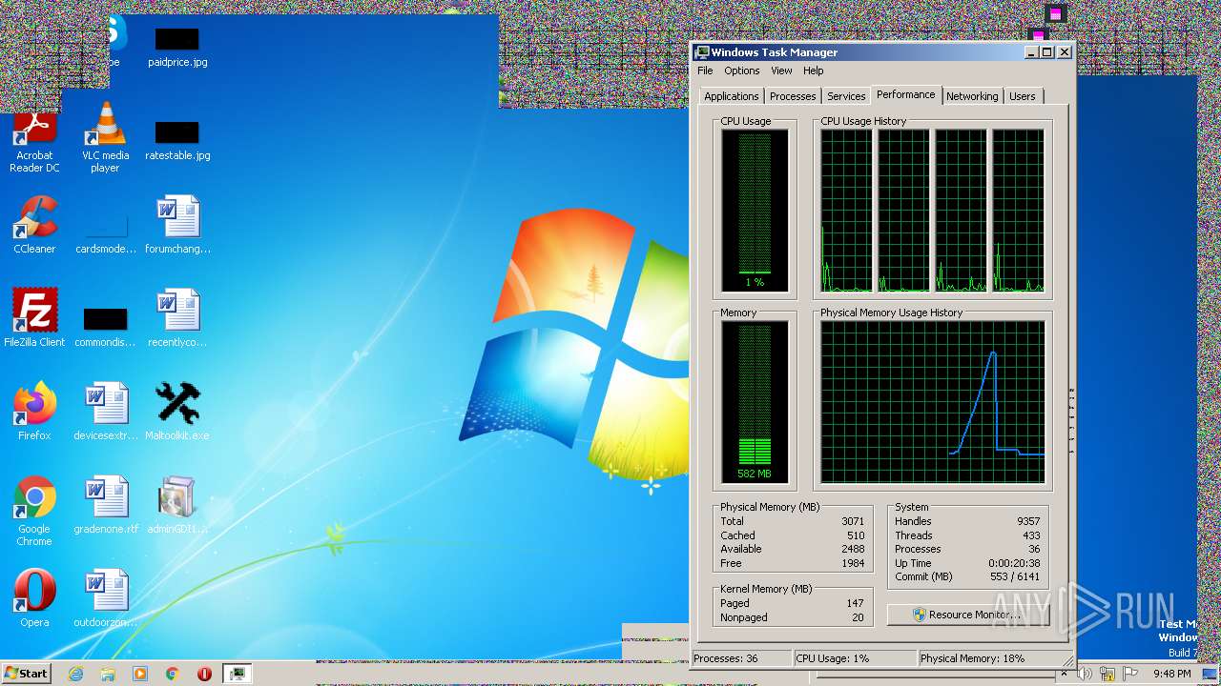This screenshot has height=686, width=1221.
Task: Click status bar Processes: 36 entry
Action: tap(740, 658)
